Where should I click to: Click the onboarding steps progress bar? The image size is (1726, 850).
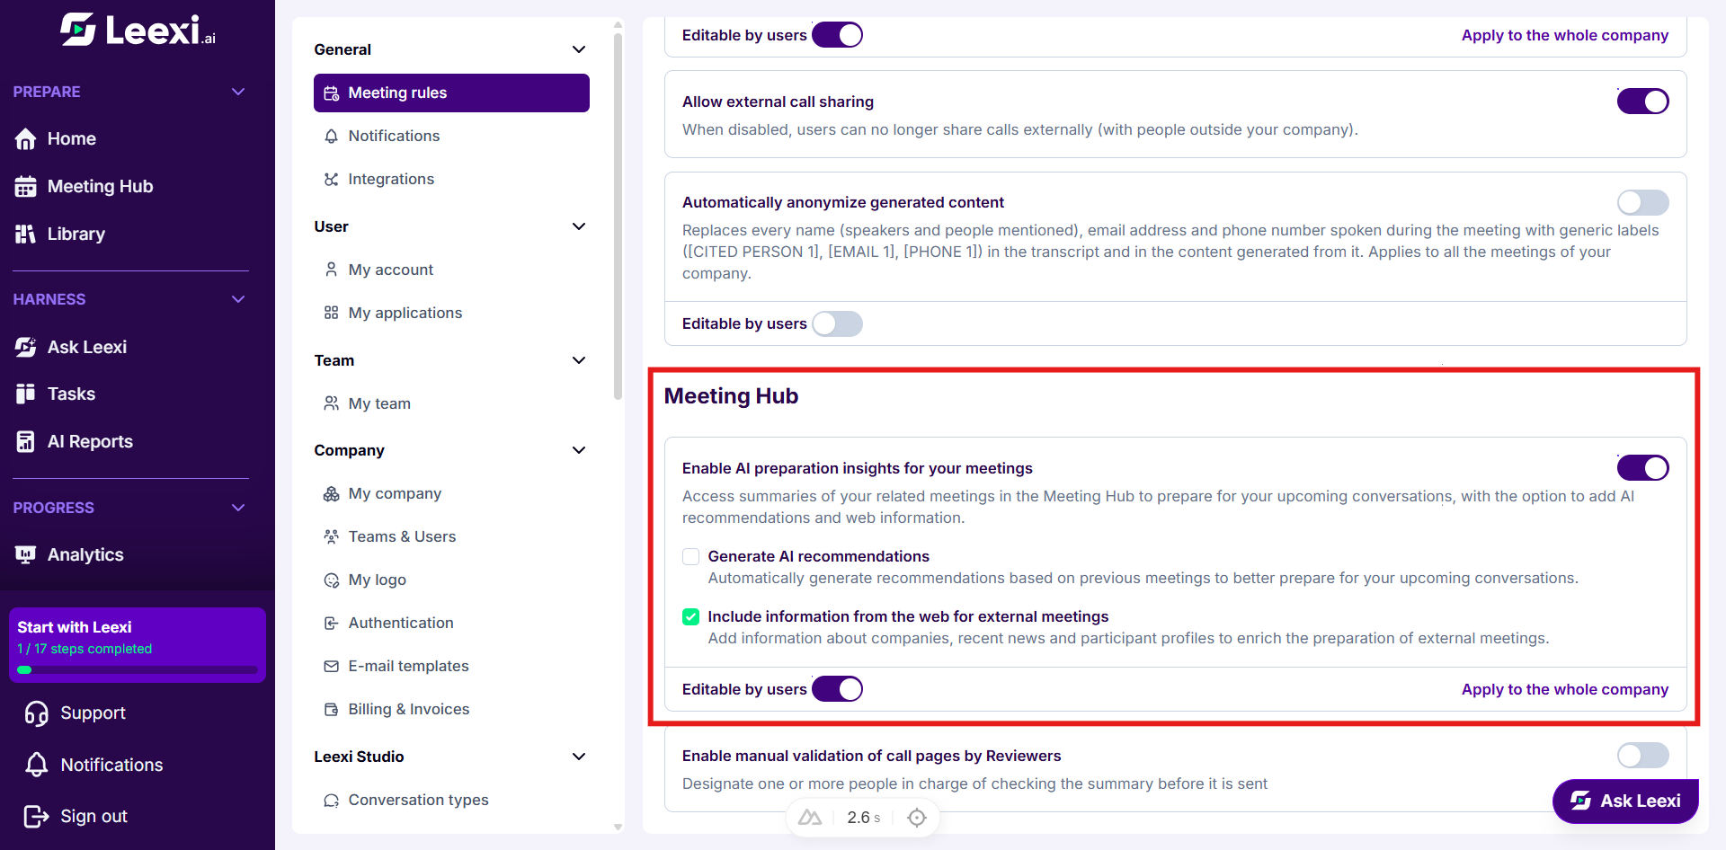coord(138,669)
